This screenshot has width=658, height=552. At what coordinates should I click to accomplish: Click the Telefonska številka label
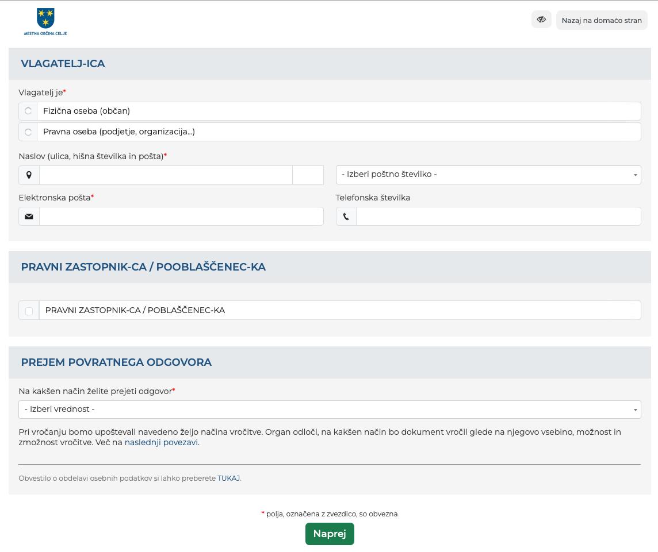coord(373,198)
